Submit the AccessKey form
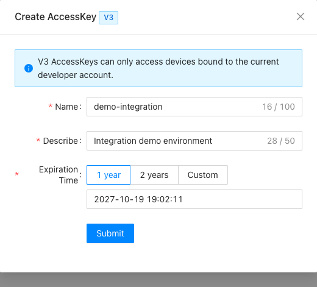The width and height of the screenshot is (317, 287). (x=110, y=233)
